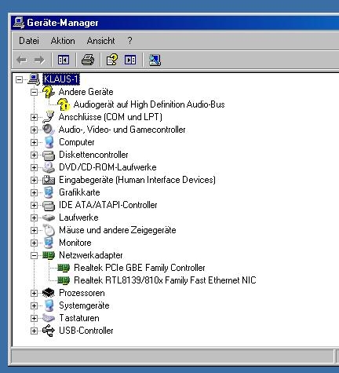Expand the Diskettencontroller node
Screen dimensions: 339x373
pos(34,155)
